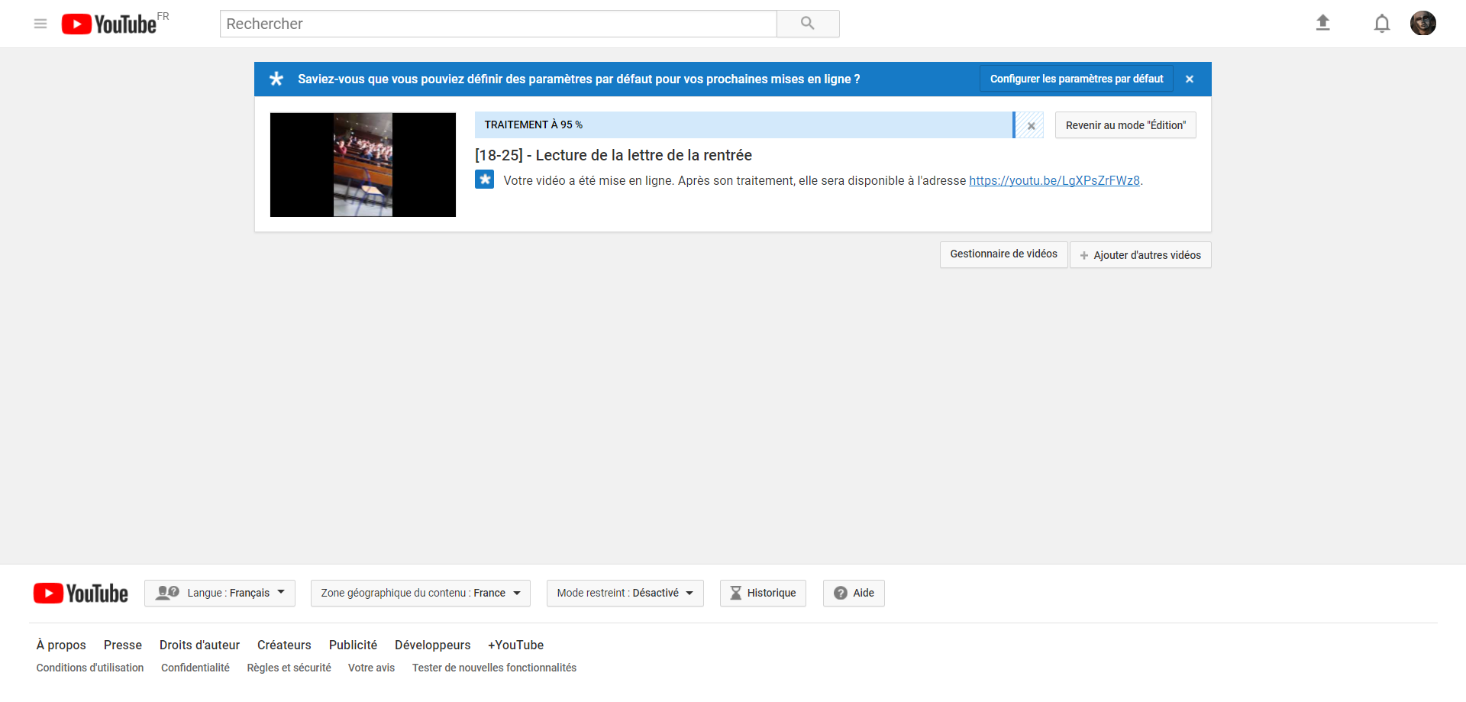
Task: Open the À propos footer link
Action: pos(61,645)
